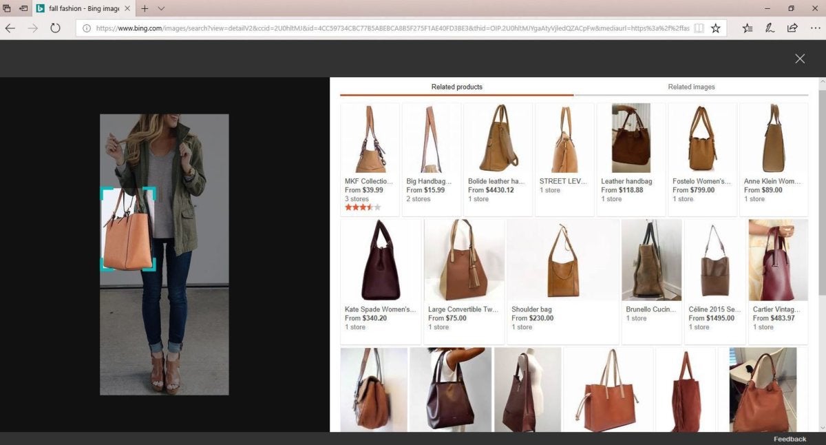Image resolution: width=826 pixels, height=445 pixels.
Task: Open Cartier Vintage bag image
Action: [778, 260]
